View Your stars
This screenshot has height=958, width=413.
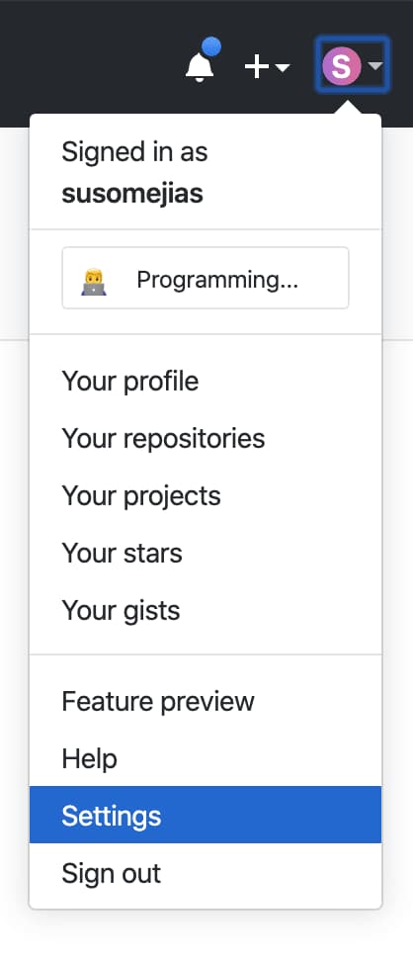pyautogui.click(x=206, y=553)
